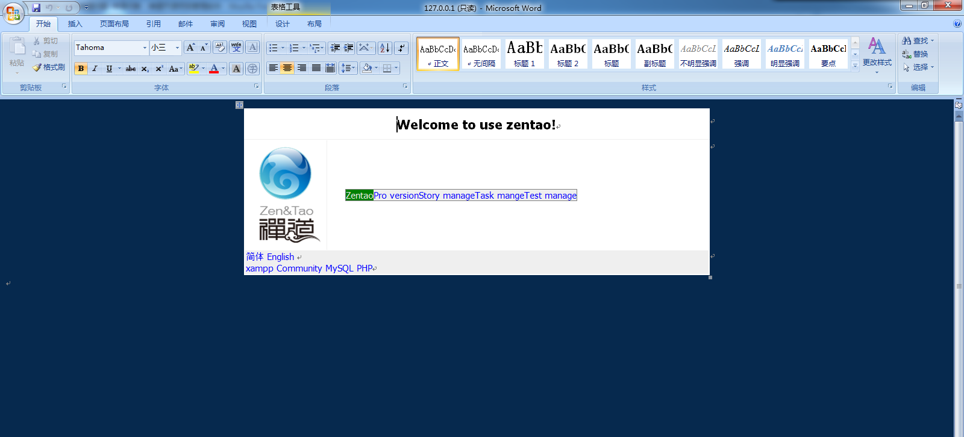Follow the English link in document
This screenshot has width=964, height=437.
[280, 257]
